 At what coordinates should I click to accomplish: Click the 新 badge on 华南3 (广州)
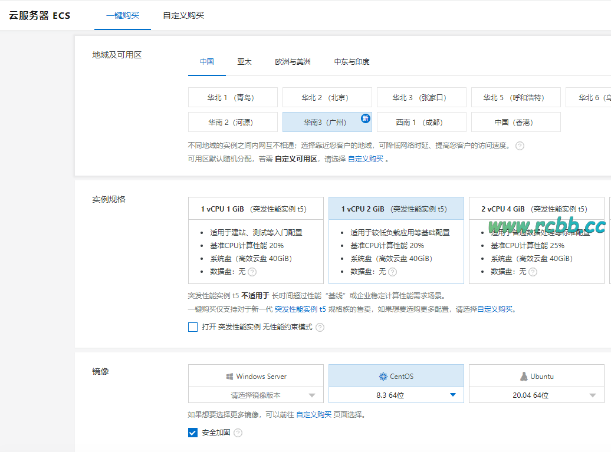tap(365, 118)
